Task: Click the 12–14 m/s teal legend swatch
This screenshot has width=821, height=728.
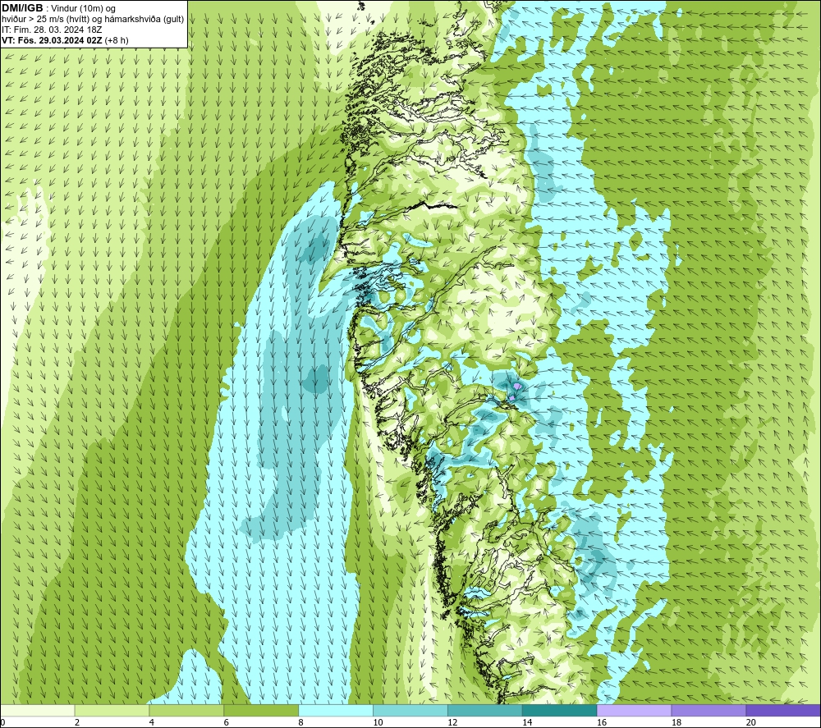Action: pos(485,710)
